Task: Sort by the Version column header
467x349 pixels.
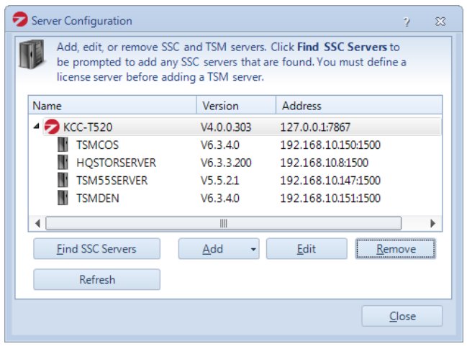Action: click(236, 106)
